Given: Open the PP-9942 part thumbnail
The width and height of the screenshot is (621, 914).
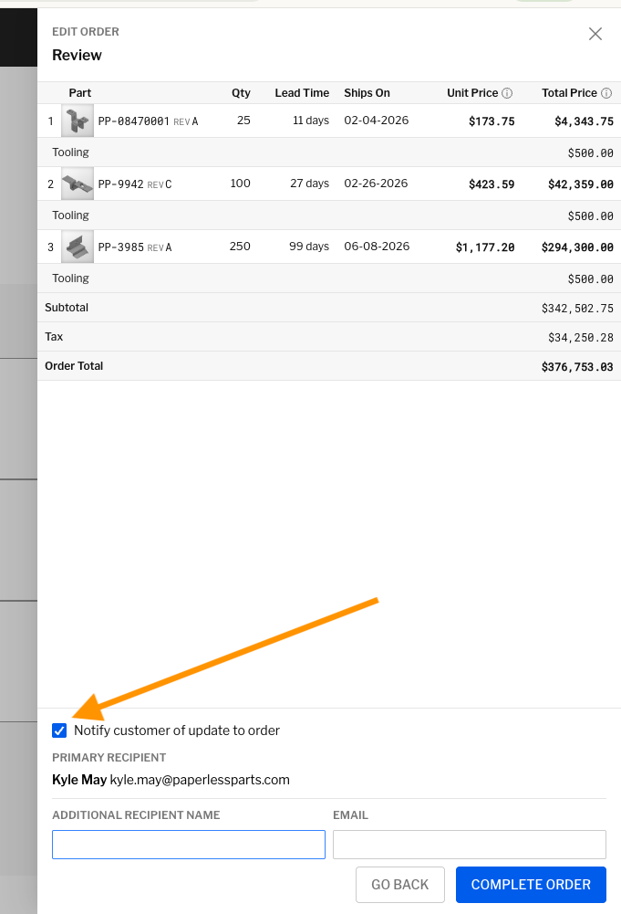Looking at the screenshot, I should (78, 184).
